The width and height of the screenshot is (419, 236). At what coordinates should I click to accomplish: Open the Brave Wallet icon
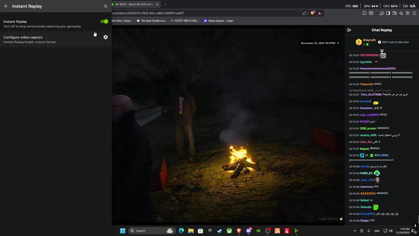click(x=394, y=13)
